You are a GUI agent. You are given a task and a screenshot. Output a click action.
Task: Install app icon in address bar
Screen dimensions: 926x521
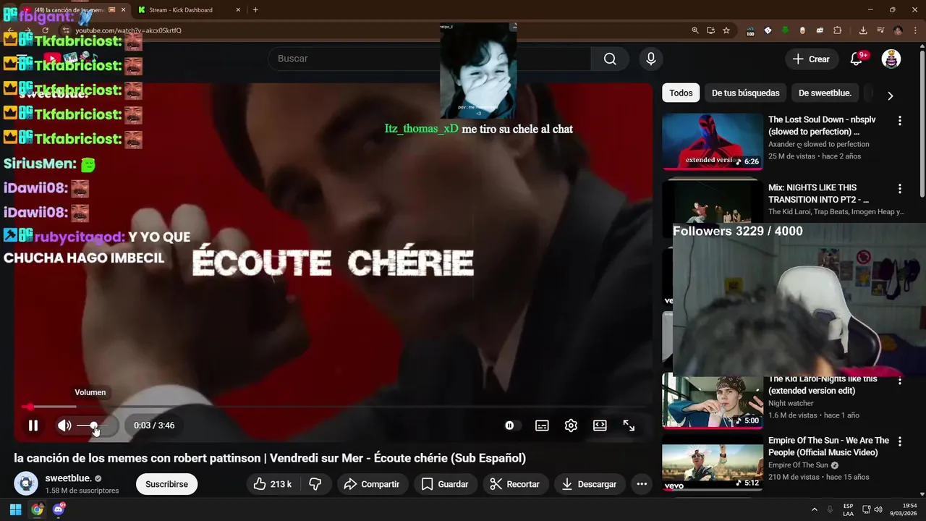(x=710, y=30)
